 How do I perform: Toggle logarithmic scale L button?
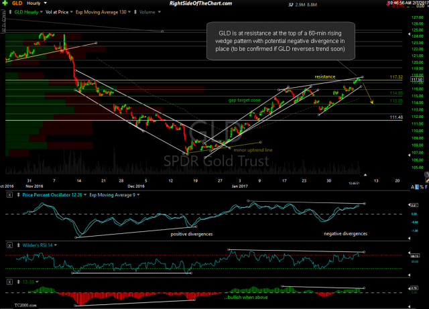(417, 187)
